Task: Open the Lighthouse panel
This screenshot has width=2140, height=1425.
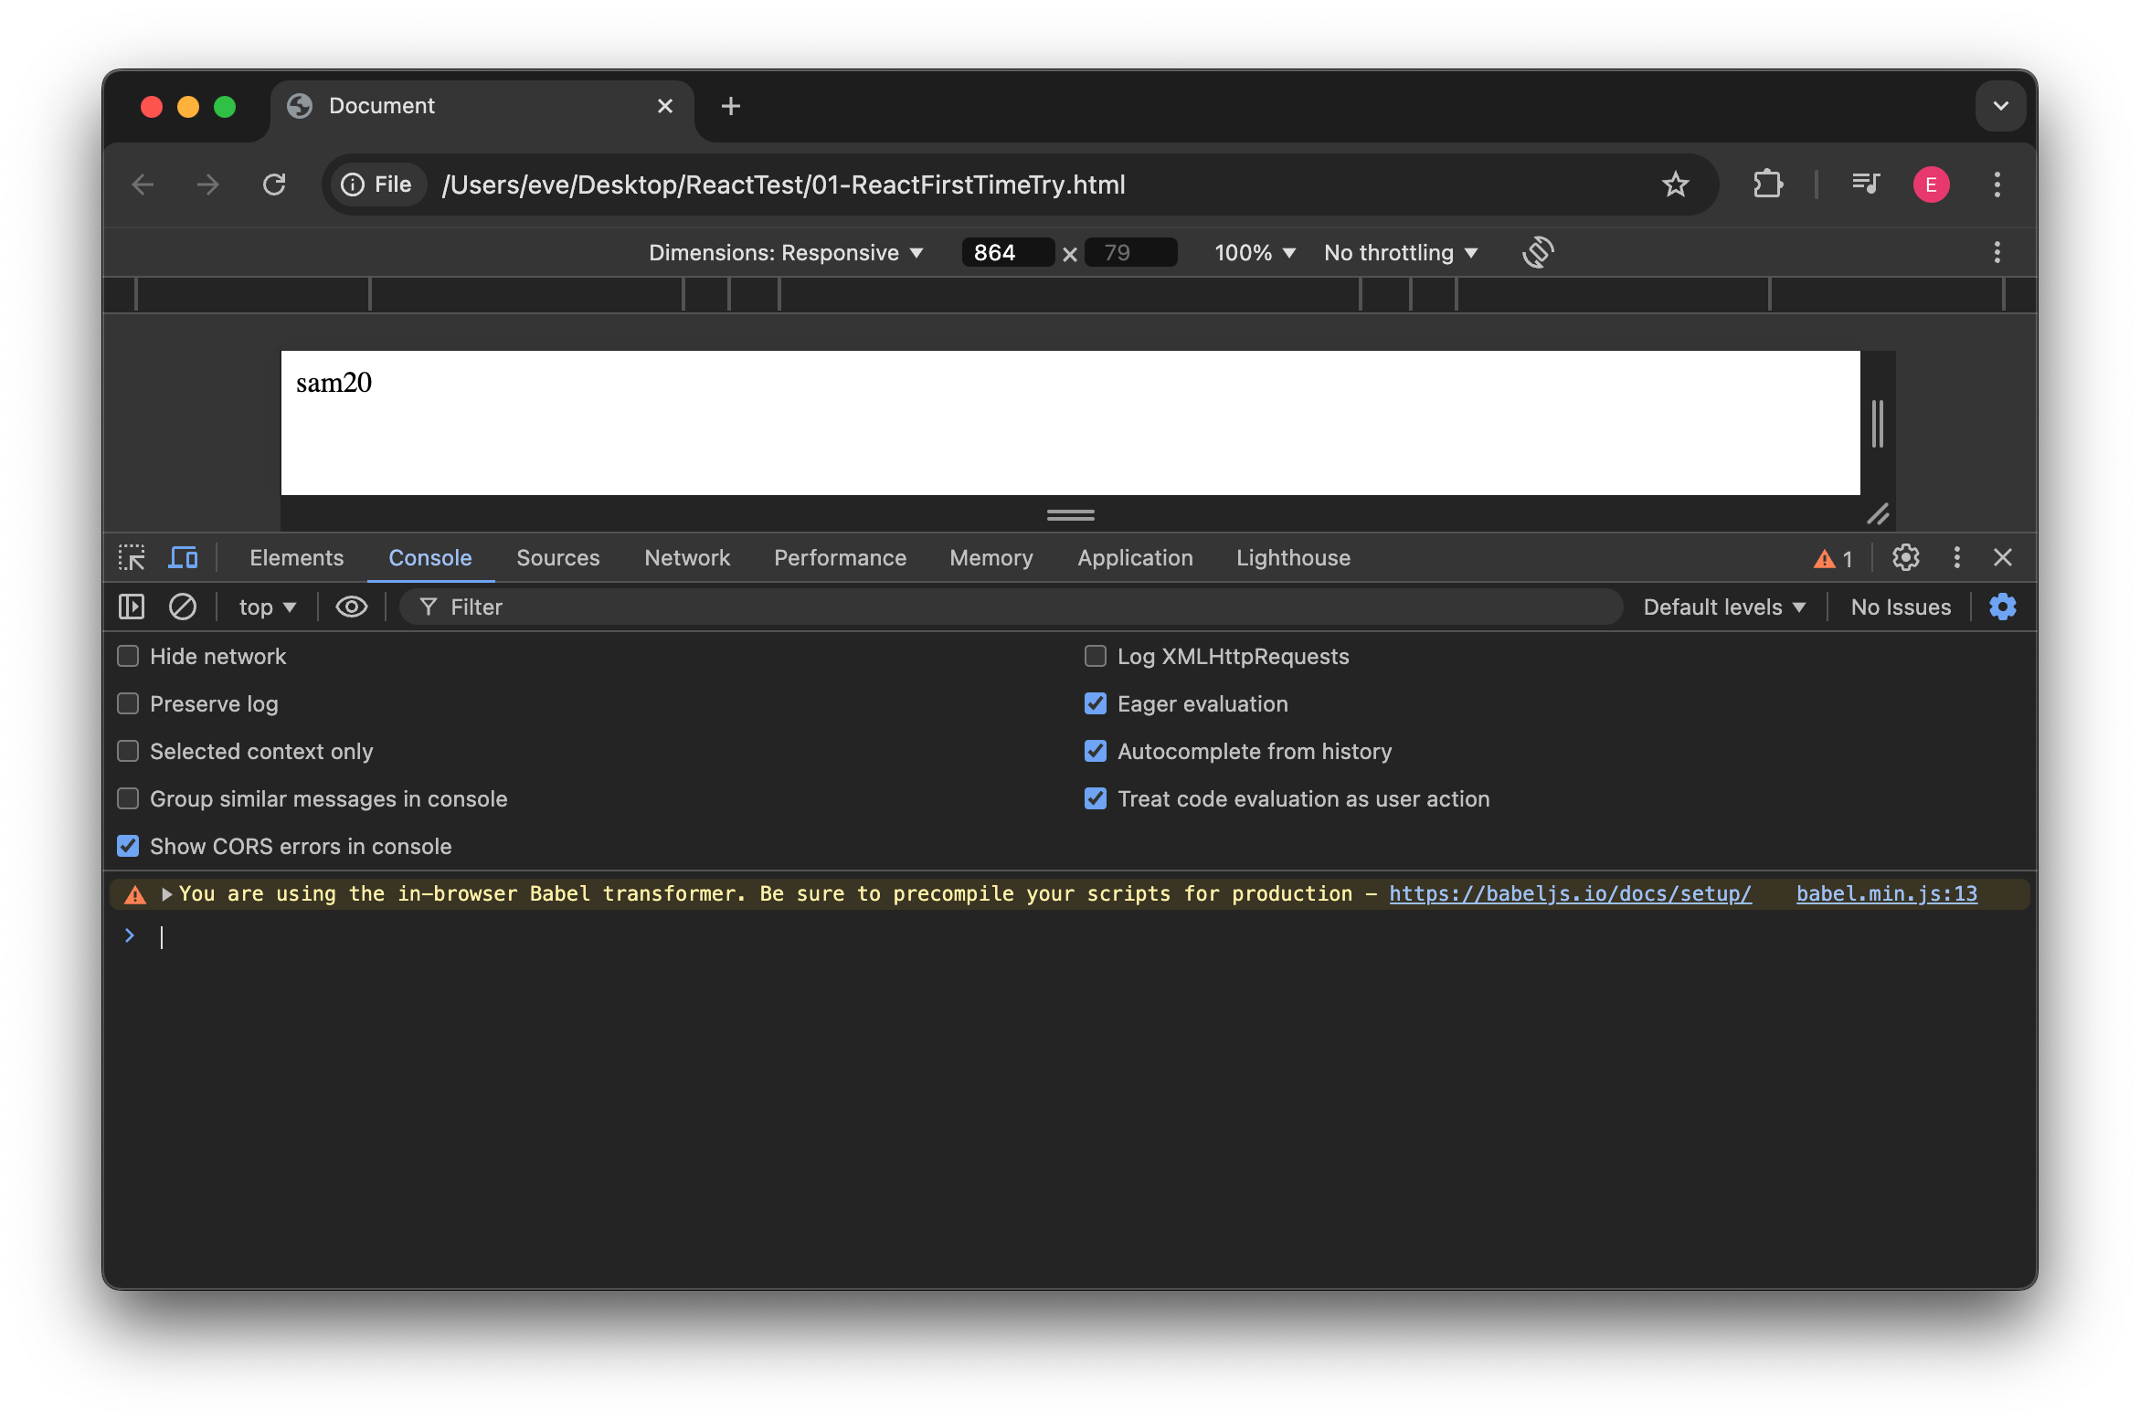Action: coord(1292,557)
